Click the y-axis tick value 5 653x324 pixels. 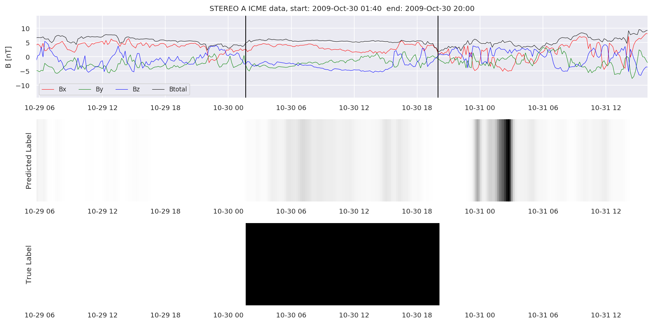pyautogui.click(x=28, y=43)
